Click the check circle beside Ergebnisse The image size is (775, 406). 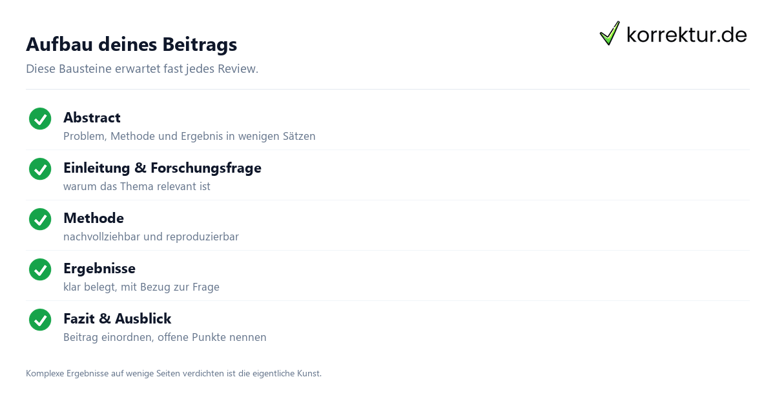pos(40,269)
